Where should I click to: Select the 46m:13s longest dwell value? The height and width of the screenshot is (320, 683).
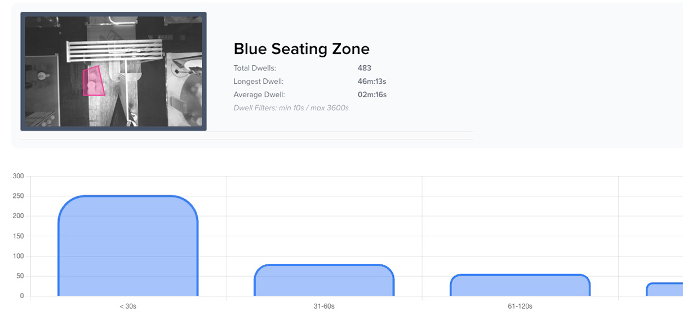(372, 82)
